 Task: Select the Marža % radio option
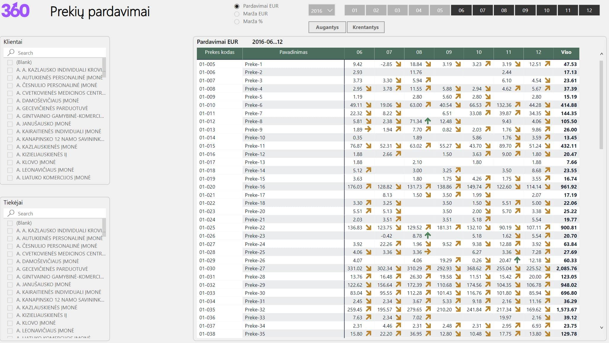pyautogui.click(x=237, y=22)
